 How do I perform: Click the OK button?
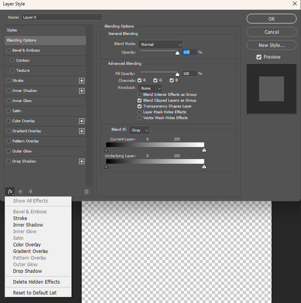(x=272, y=19)
